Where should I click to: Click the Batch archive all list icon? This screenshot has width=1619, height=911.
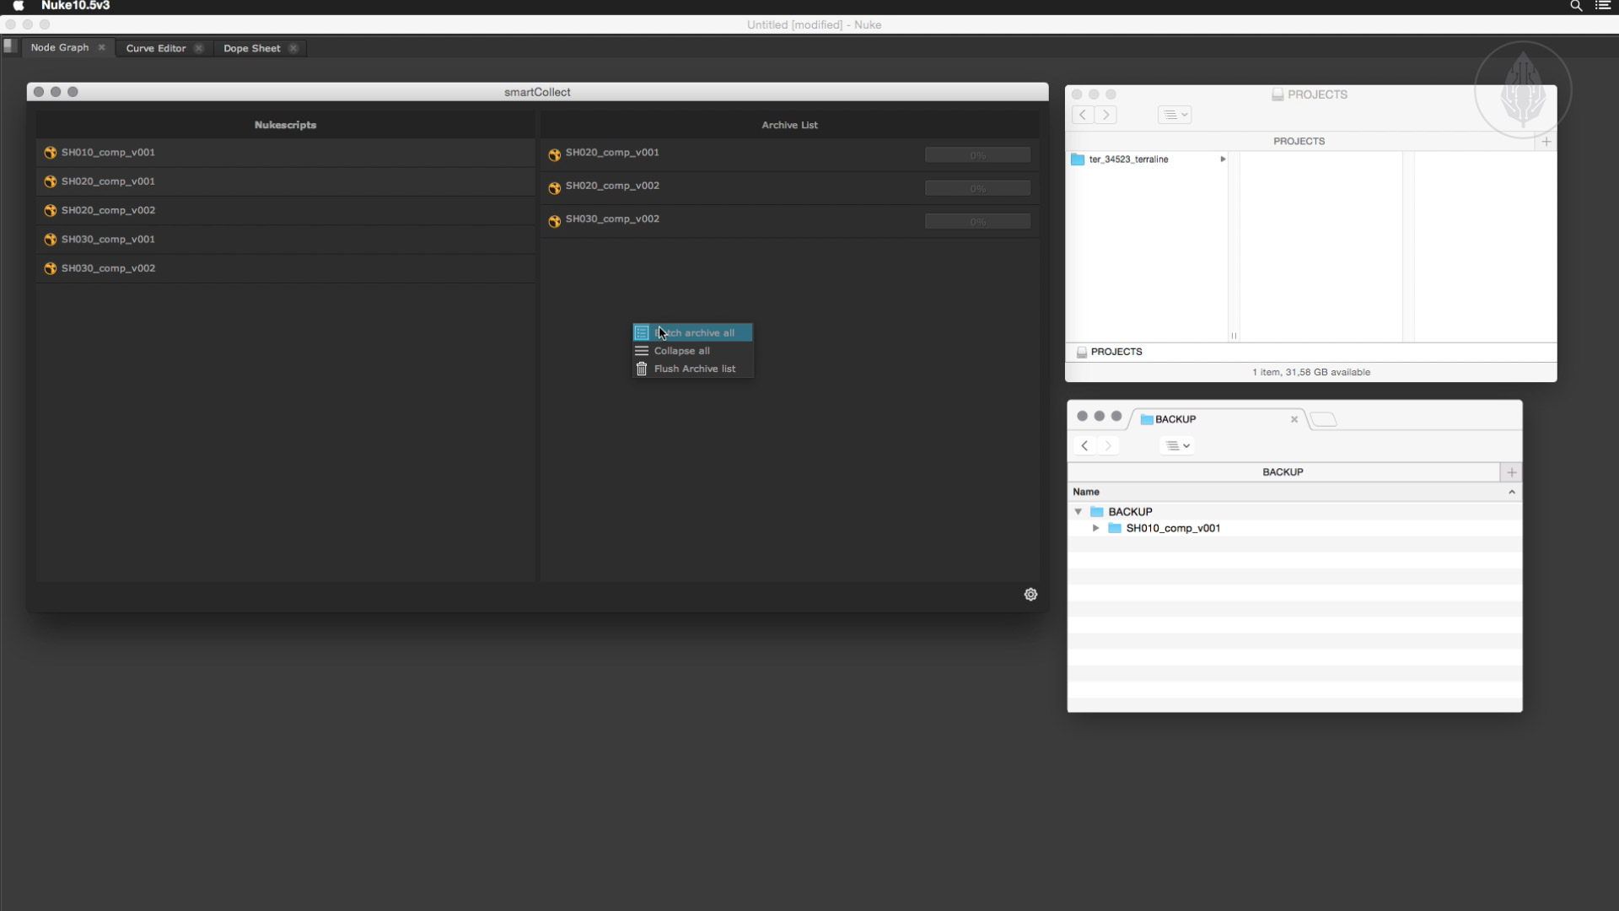point(642,333)
